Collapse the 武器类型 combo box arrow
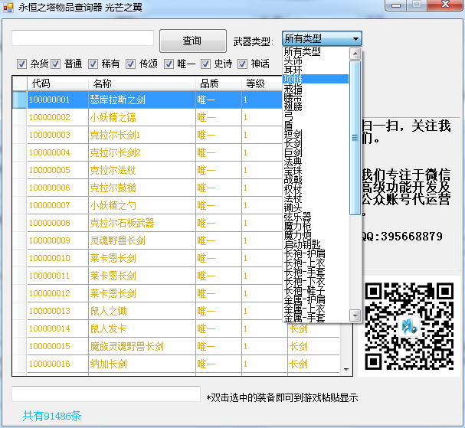This screenshot has width=465, height=428. 355,39
